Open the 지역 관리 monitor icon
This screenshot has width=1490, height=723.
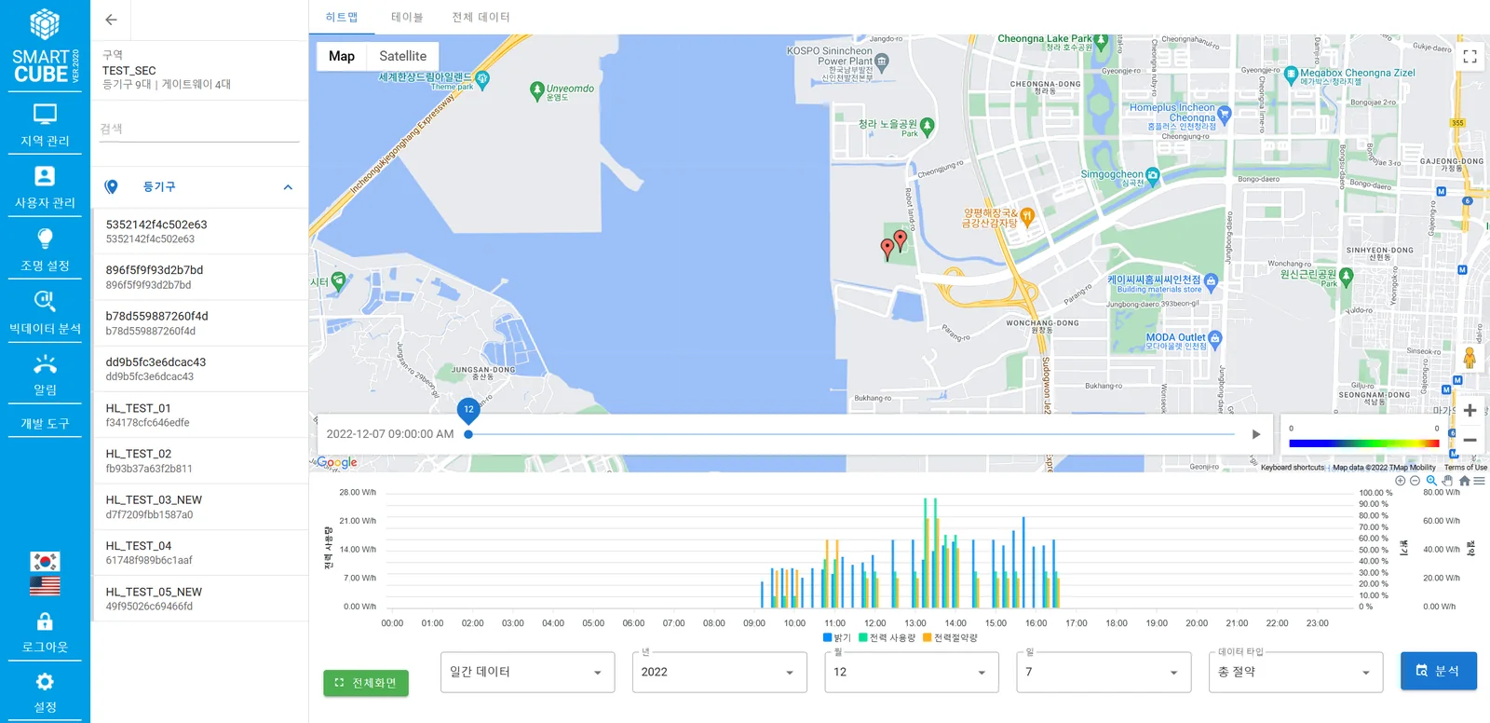(45, 115)
